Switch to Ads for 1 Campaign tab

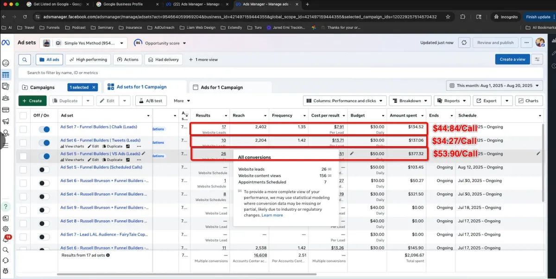(221, 87)
